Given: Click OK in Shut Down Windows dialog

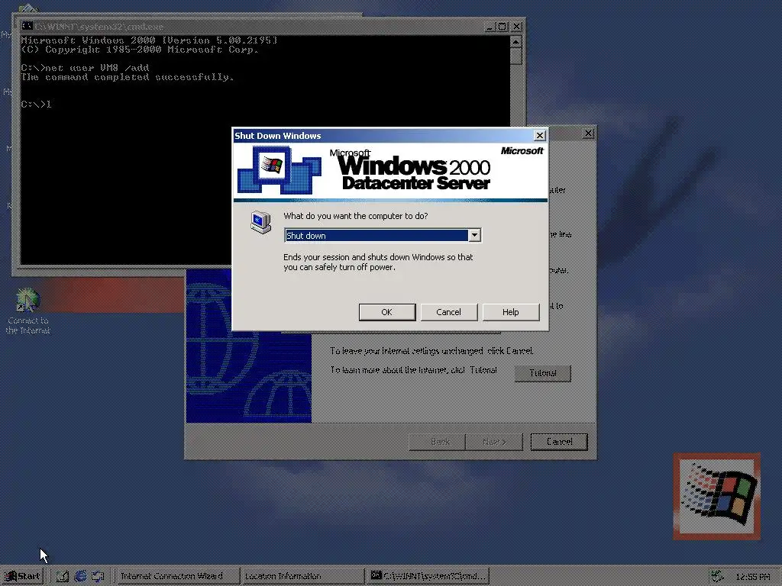Looking at the screenshot, I should [x=387, y=312].
